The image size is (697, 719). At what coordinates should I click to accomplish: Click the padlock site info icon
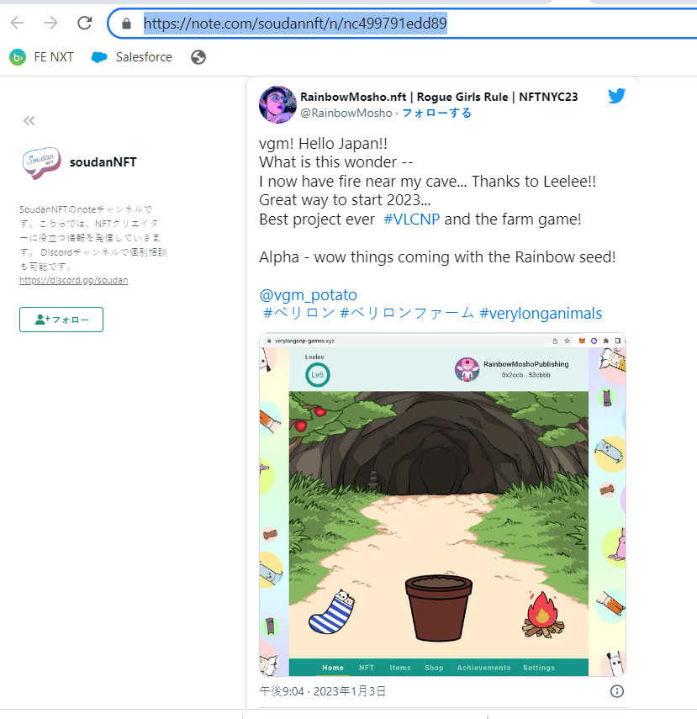tap(127, 24)
